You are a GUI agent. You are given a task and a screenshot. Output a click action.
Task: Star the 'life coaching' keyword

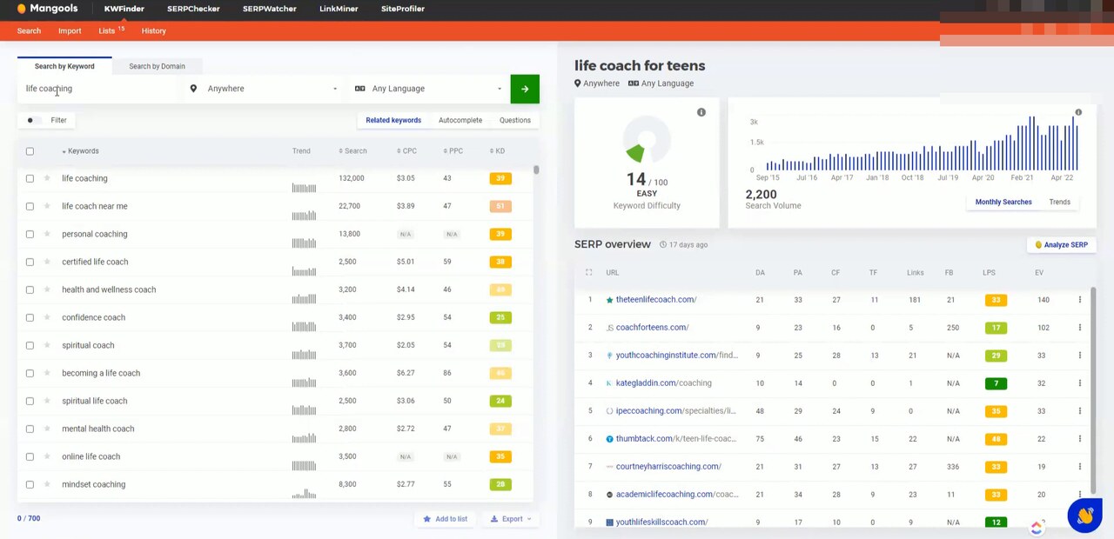pyautogui.click(x=47, y=178)
